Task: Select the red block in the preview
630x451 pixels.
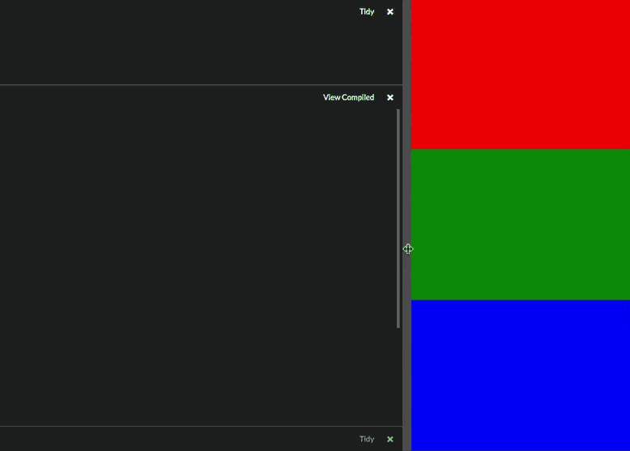Action: click(x=520, y=74)
